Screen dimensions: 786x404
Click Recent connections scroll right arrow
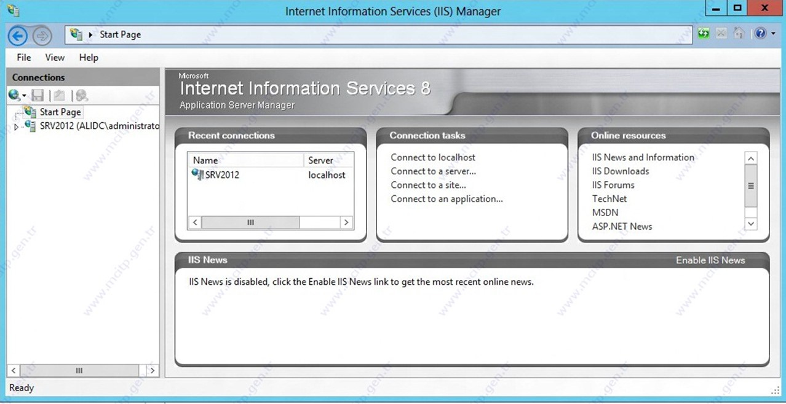click(x=347, y=222)
